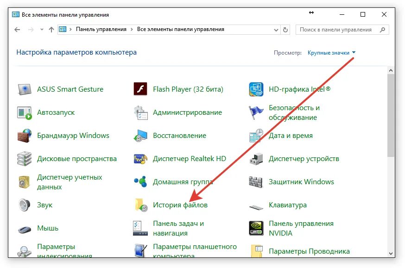Click the Параметры Проводника folder icon

(257, 251)
